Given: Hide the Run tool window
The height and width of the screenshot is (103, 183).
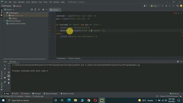Looking at the screenshot, I should [x=181, y=62].
